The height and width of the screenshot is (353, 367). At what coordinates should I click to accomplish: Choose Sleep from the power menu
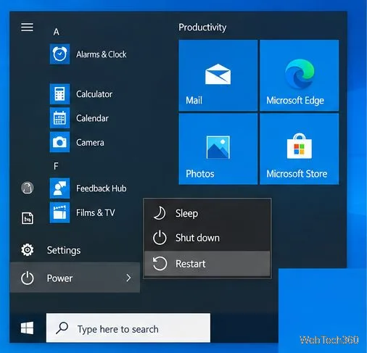pyautogui.click(x=207, y=213)
